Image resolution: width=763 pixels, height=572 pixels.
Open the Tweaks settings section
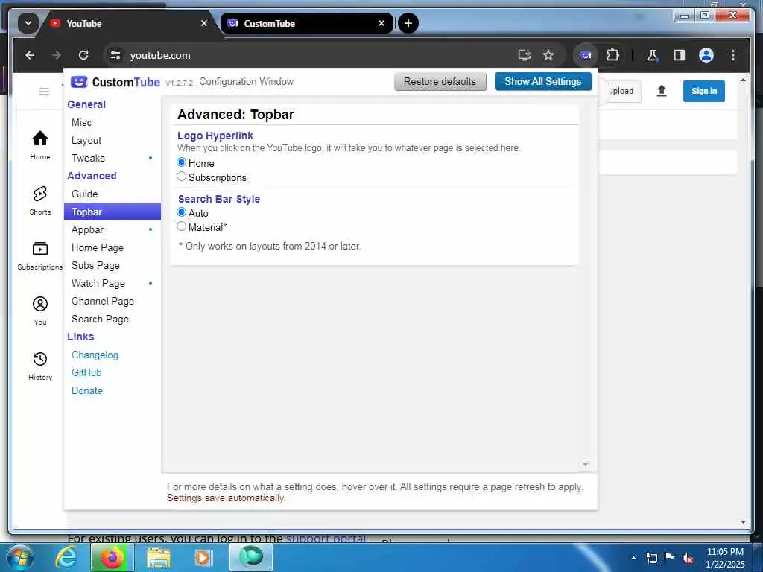coord(113,158)
